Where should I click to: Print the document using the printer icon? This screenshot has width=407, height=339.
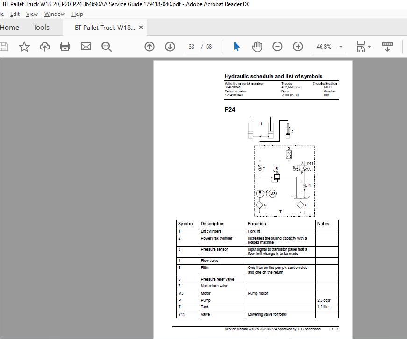pos(65,47)
